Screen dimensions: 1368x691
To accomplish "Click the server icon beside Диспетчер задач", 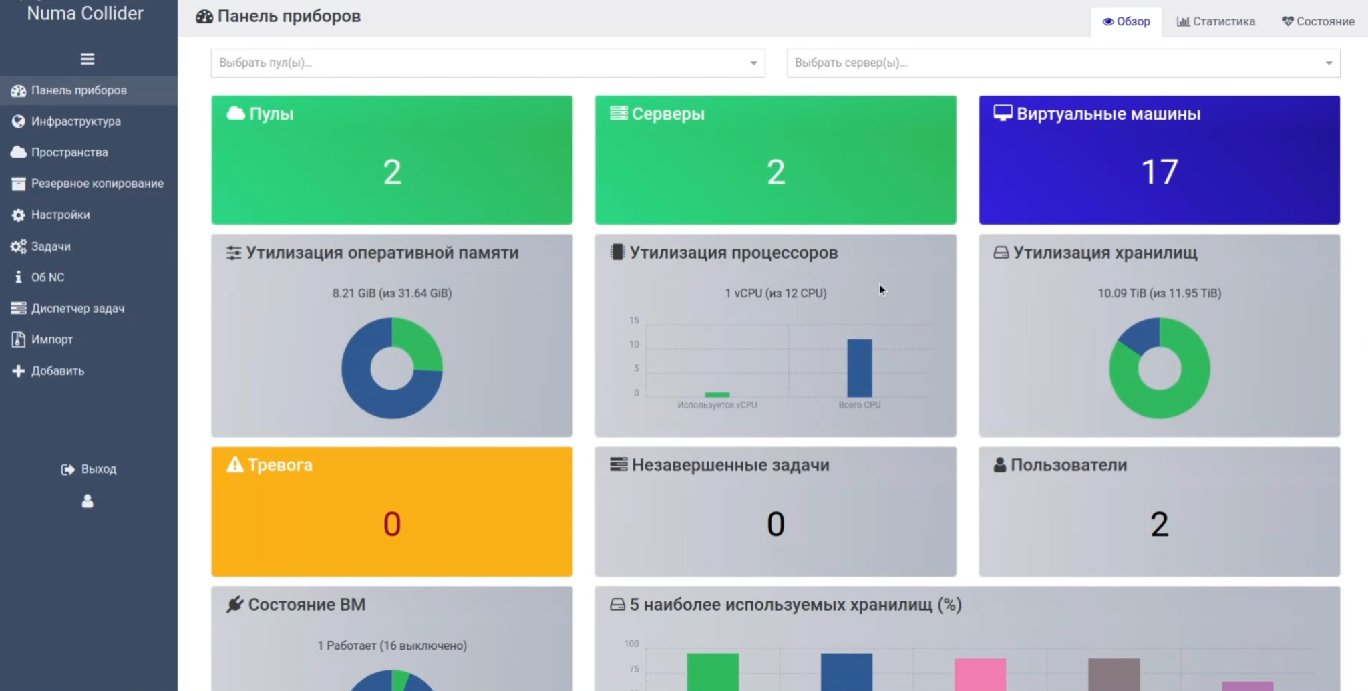I will coord(18,308).
